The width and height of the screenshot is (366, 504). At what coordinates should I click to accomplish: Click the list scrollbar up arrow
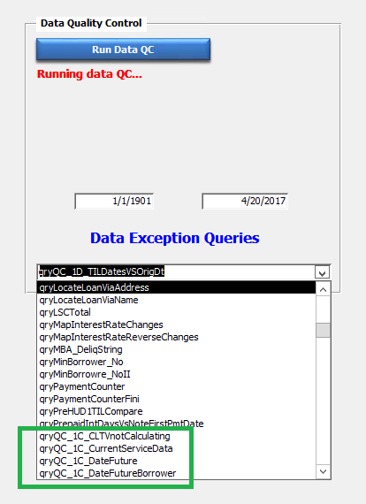point(323,290)
